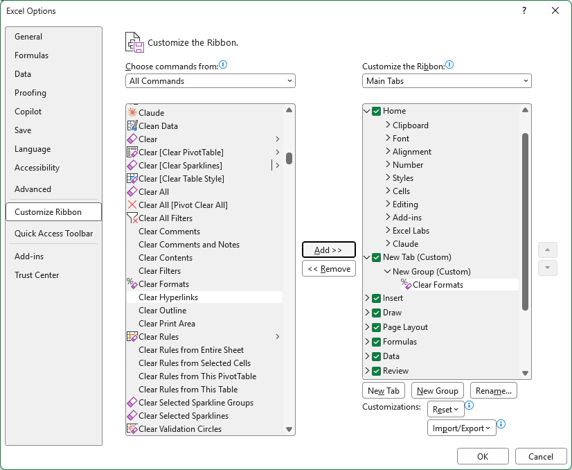
Task: Click the Move Up arrow button
Action: pos(547,250)
